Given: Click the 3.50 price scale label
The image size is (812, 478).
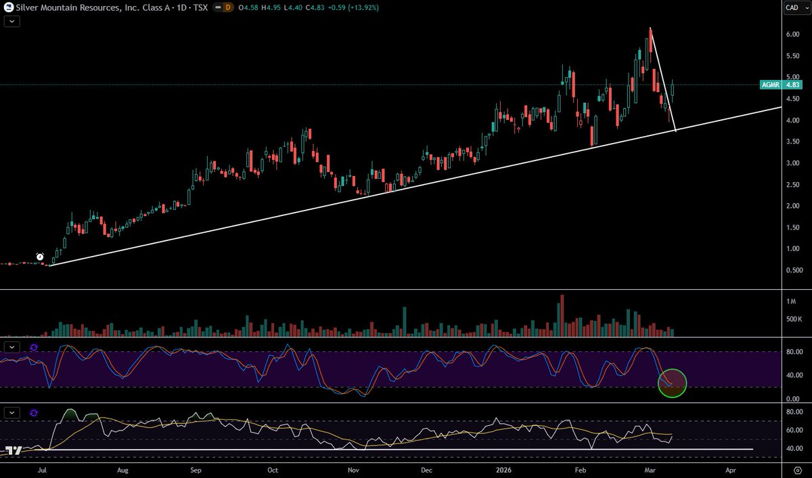Looking at the screenshot, I should point(792,142).
